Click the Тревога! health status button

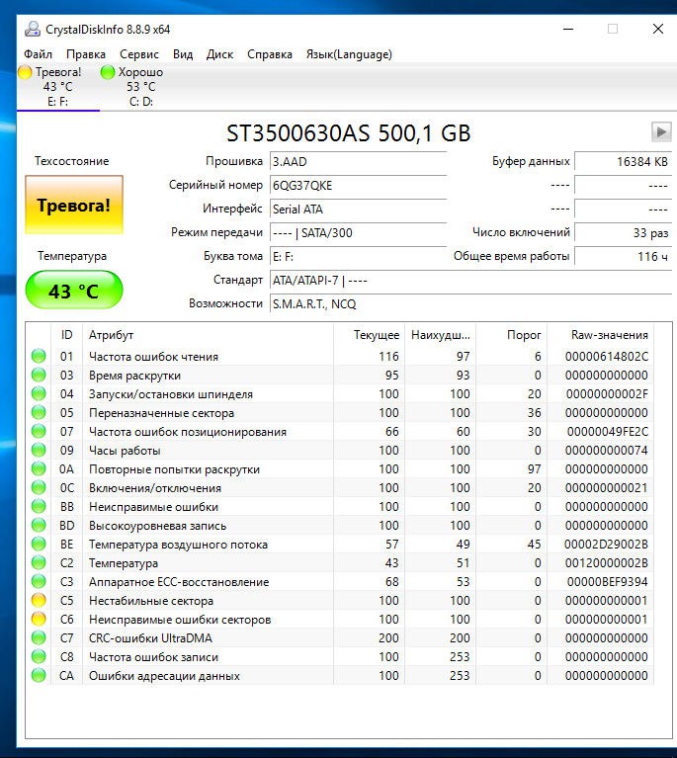coord(74,205)
